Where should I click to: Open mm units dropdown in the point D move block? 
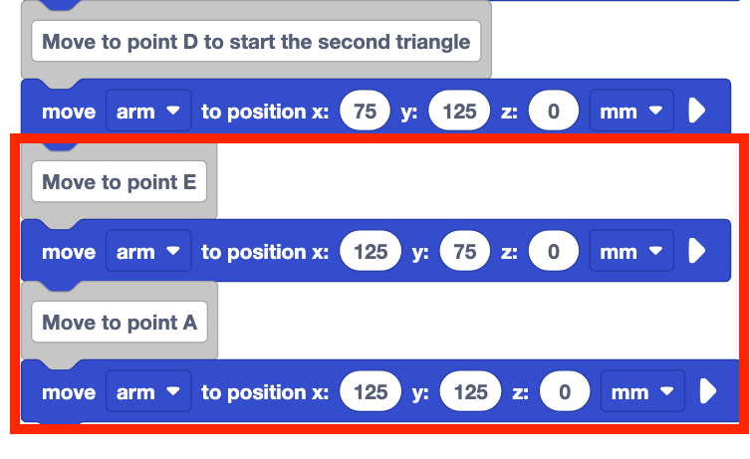pos(631,112)
